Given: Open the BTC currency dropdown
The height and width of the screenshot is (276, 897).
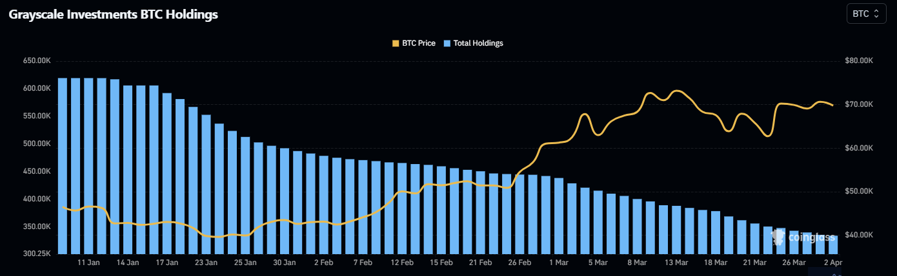Looking at the screenshot, I should [866, 14].
